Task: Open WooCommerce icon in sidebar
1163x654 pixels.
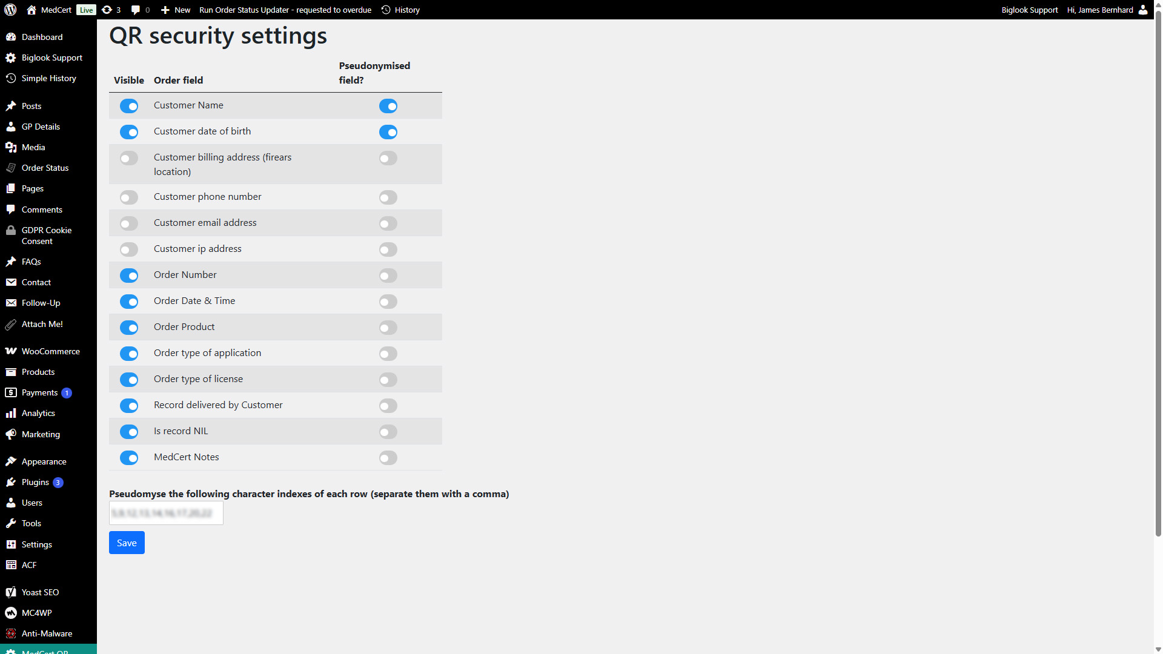Action: tap(11, 351)
